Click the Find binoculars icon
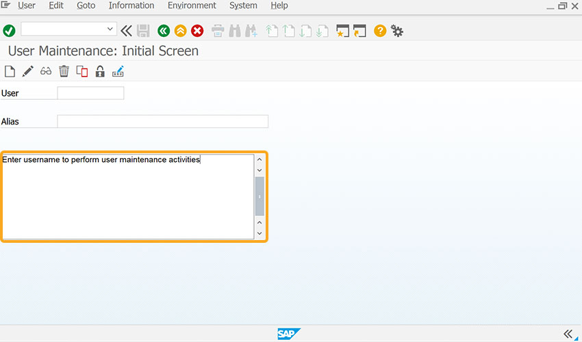Screen dimensions: 582x342 pyautogui.click(x=235, y=31)
